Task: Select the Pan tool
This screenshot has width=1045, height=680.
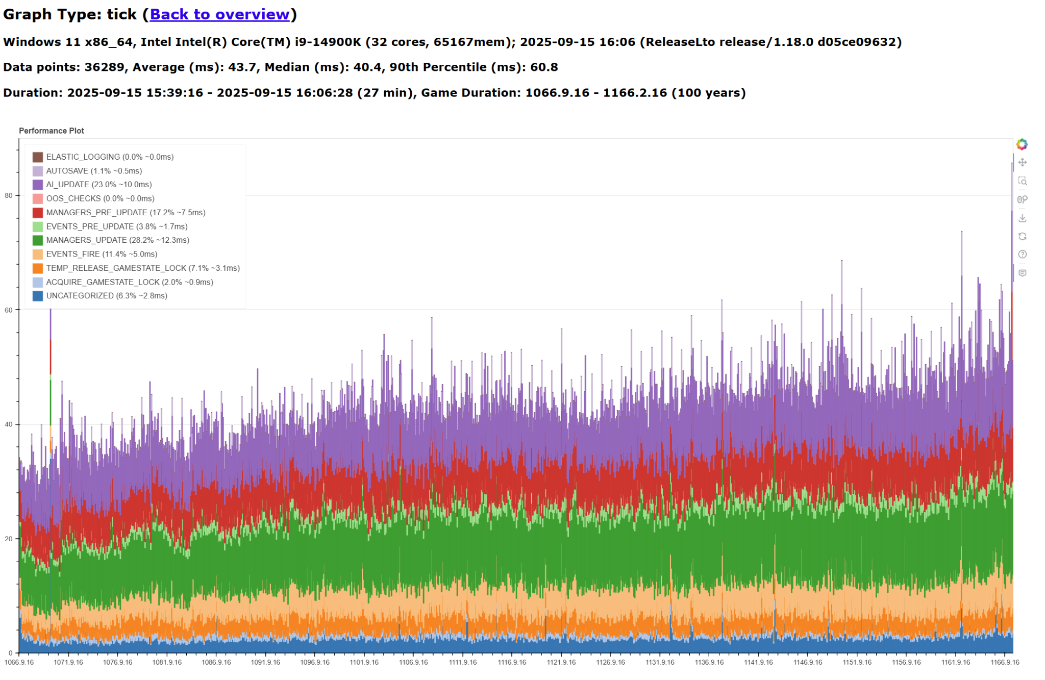Action: (1022, 163)
